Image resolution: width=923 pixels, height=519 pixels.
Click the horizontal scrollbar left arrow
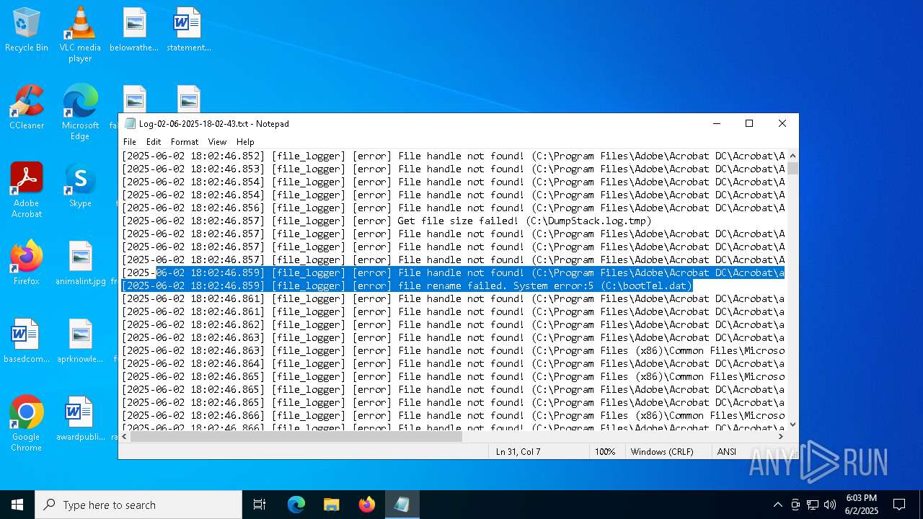[x=125, y=436]
